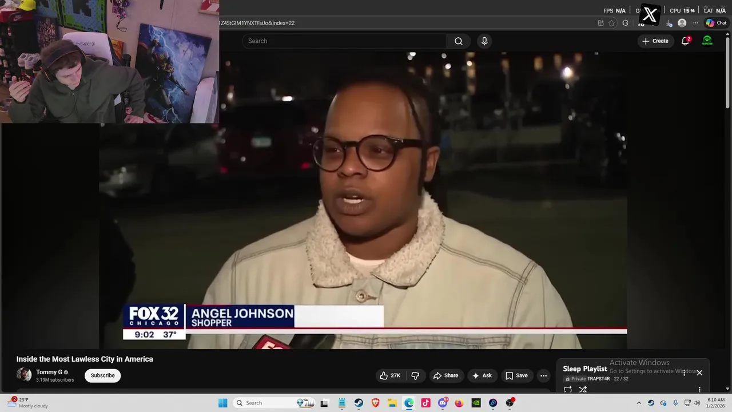Screen dimensions: 732x412
Task: Open Task View on the taskbar
Action: 324,403
